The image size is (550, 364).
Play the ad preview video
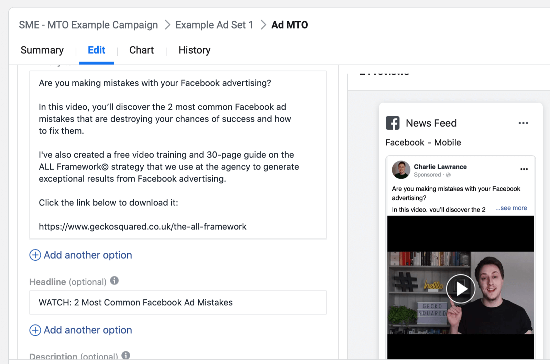461,289
